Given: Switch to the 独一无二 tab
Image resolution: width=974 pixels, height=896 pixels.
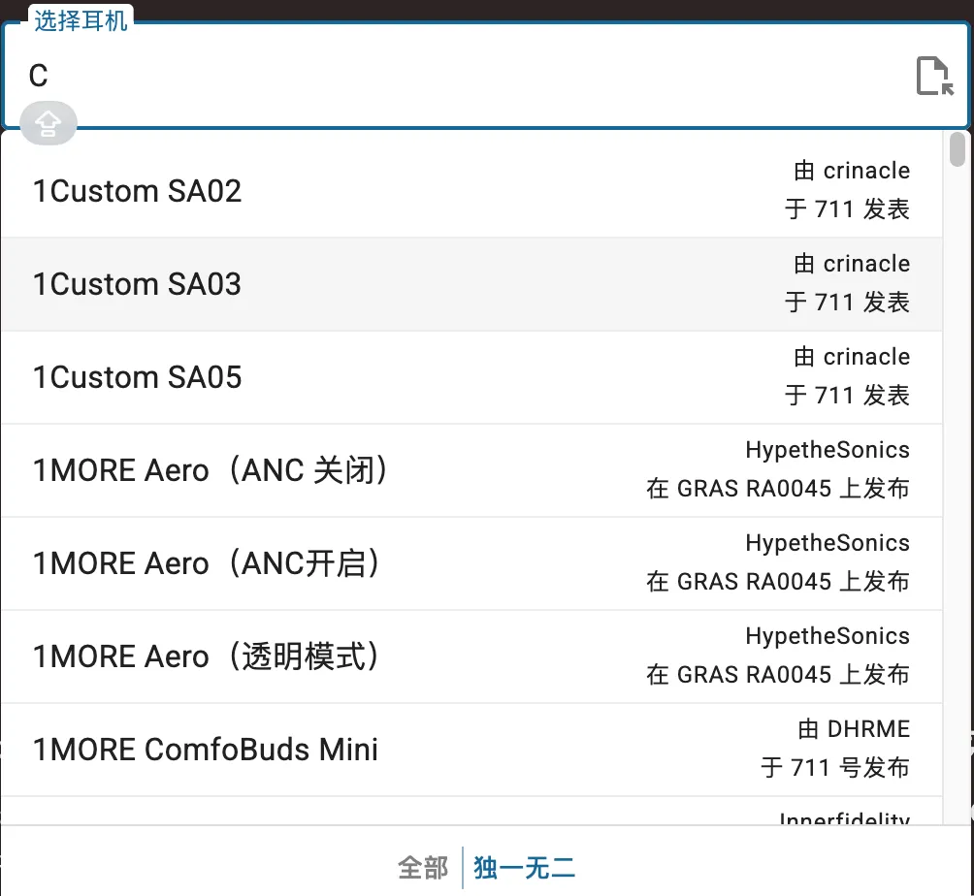Looking at the screenshot, I should 524,867.
